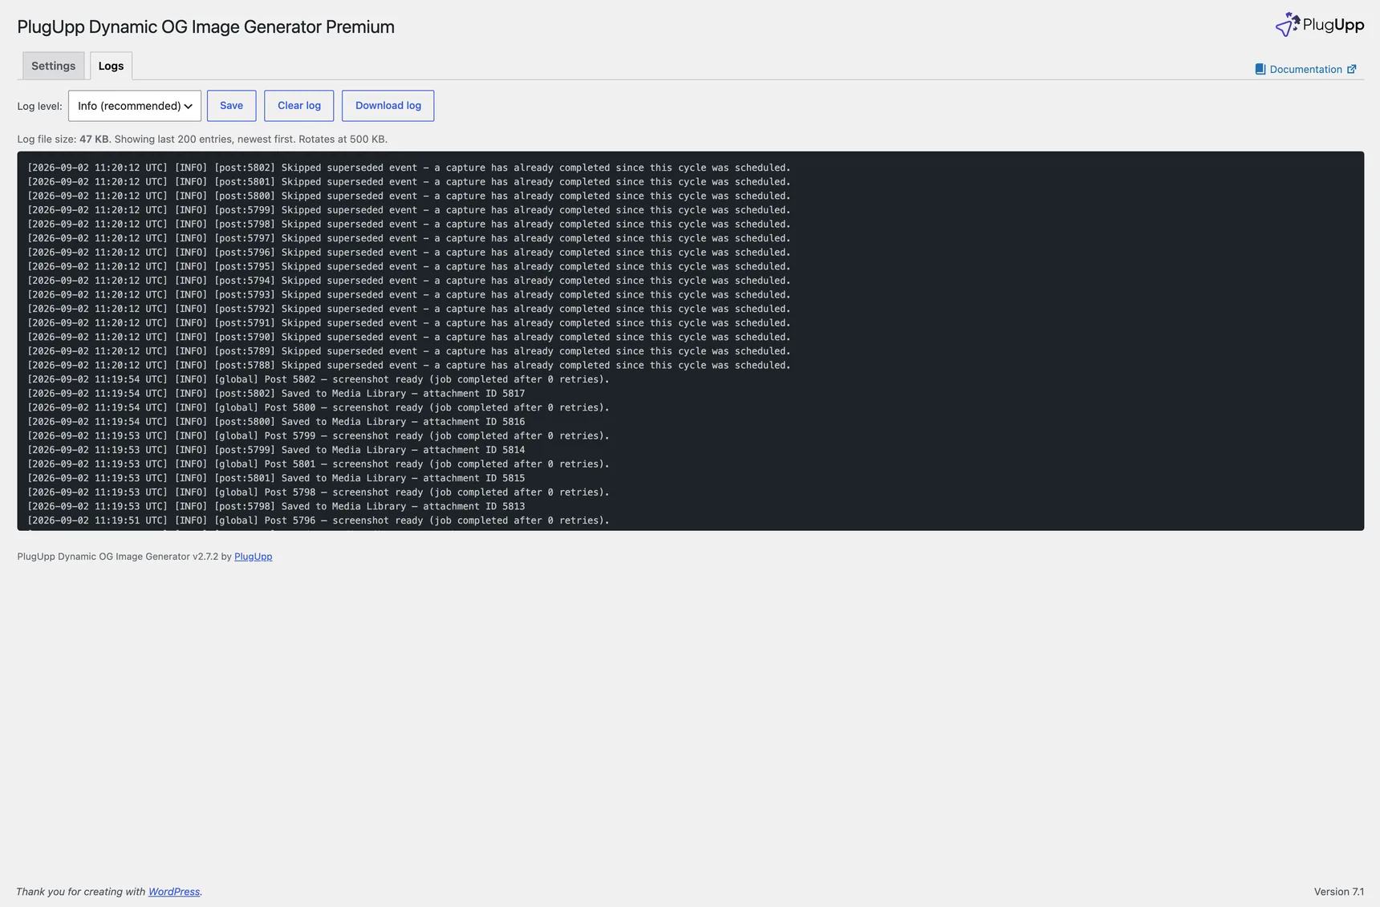Click the 'attachment ID 5813' log line
This screenshot has height=907, width=1380.
(x=276, y=507)
